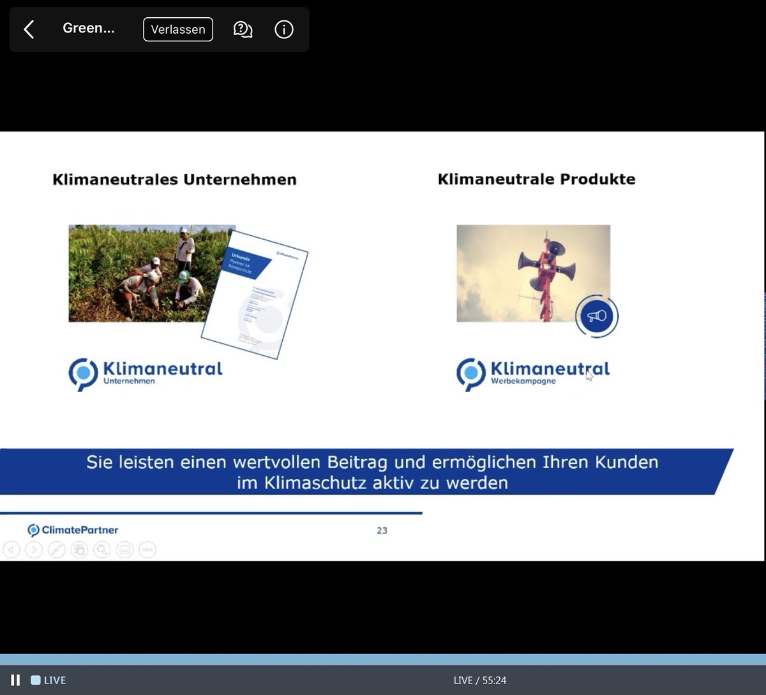This screenshot has height=695, width=766.
Task: Click the Klimaneutral Werbekampagne logo
Action: pyautogui.click(x=533, y=374)
